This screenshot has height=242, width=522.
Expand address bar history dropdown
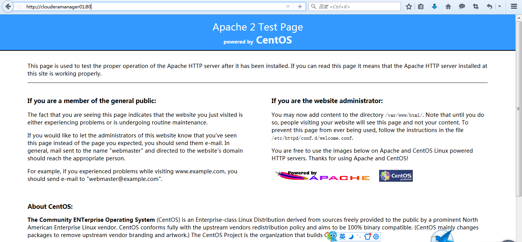(x=288, y=6)
